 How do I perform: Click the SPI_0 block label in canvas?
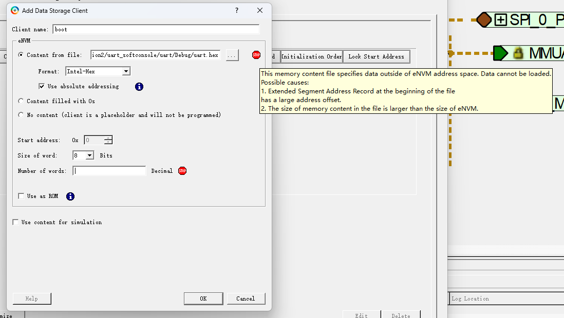[x=537, y=20]
